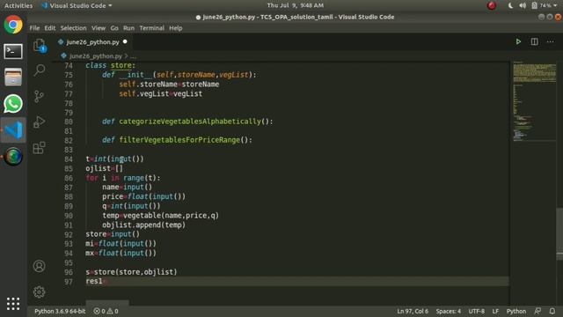This screenshot has width=563, height=317.
Task: Open the Terminal menu
Action: click(151, 28)
